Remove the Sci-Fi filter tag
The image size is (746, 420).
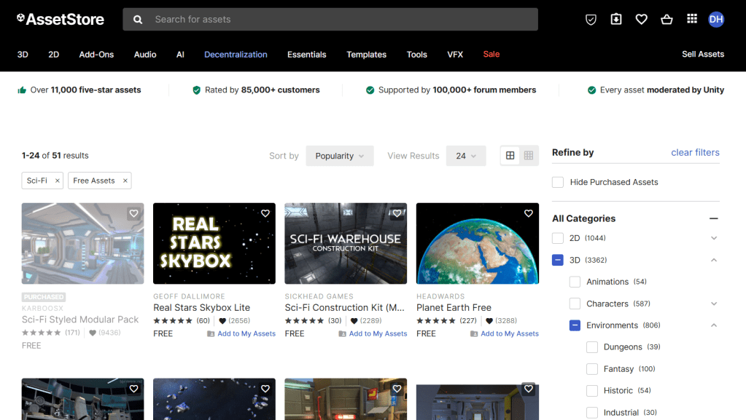[x=58, y=181]
